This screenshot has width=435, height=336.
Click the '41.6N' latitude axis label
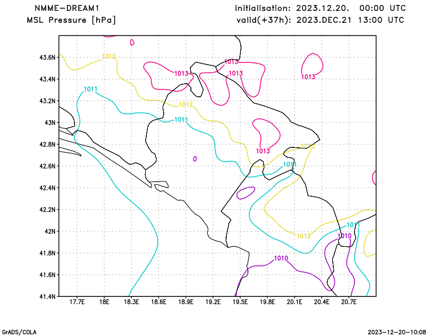click(47, 275)
